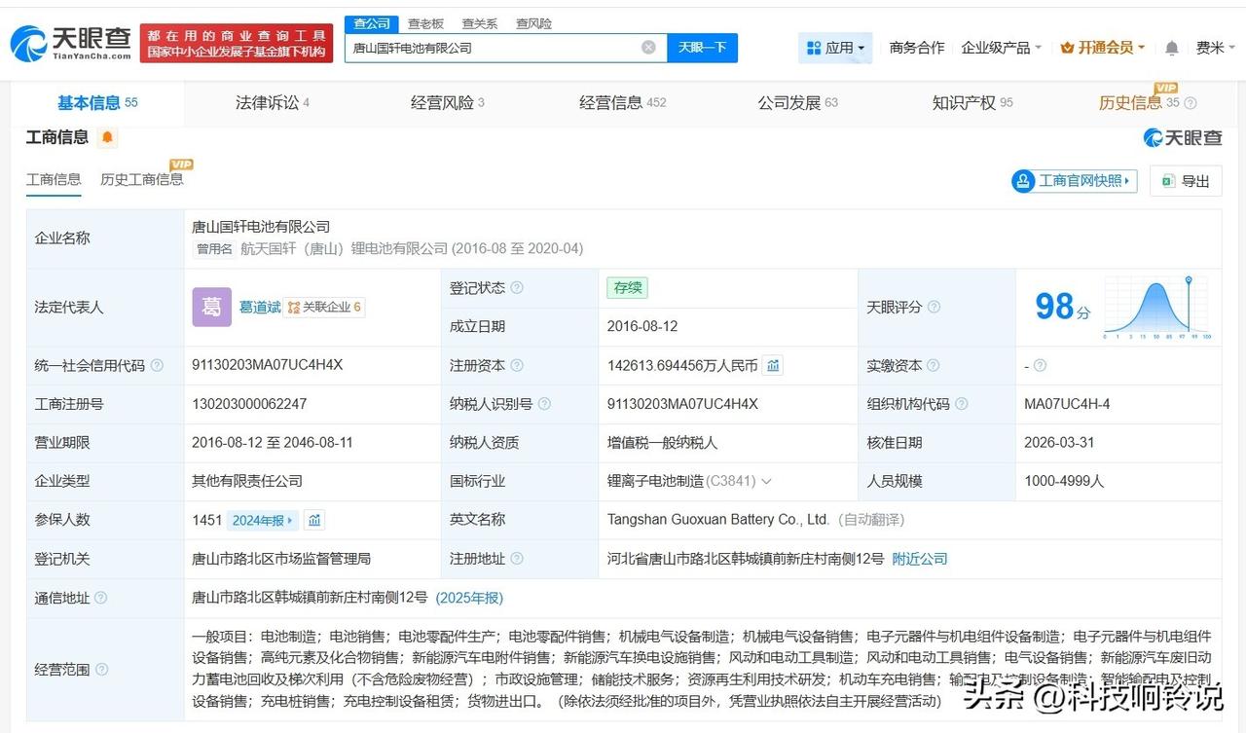The height and width of the screenshot is (733, 1246).
Task: Clear the search box with the X icon
Action: (x=648, y=48)
